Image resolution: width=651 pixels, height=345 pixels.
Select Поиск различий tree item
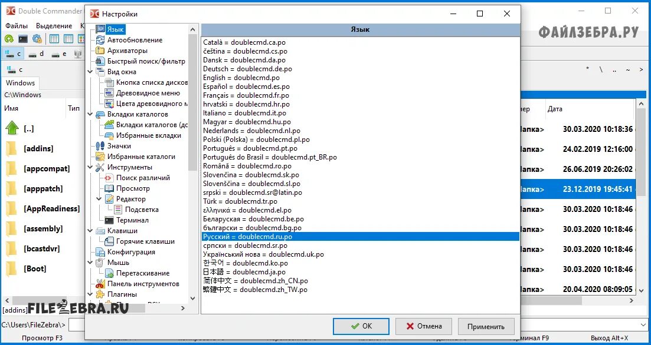click(x=143, y=178)
